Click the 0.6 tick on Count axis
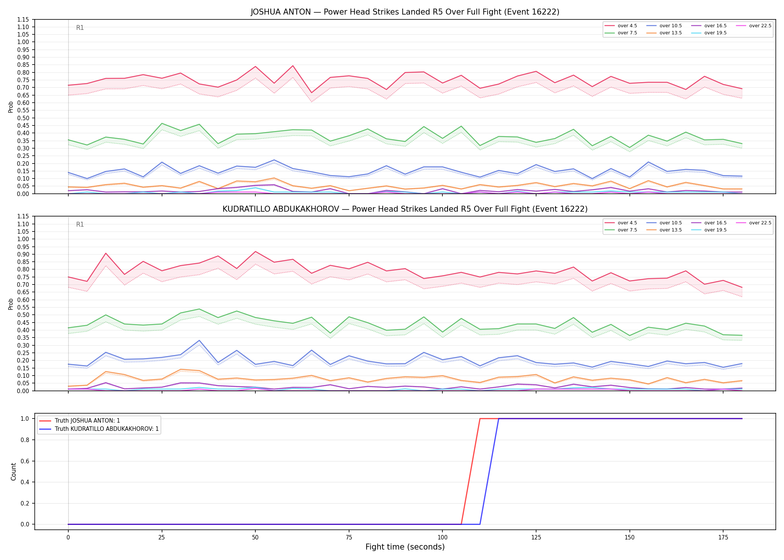 (x=25, y=461)
